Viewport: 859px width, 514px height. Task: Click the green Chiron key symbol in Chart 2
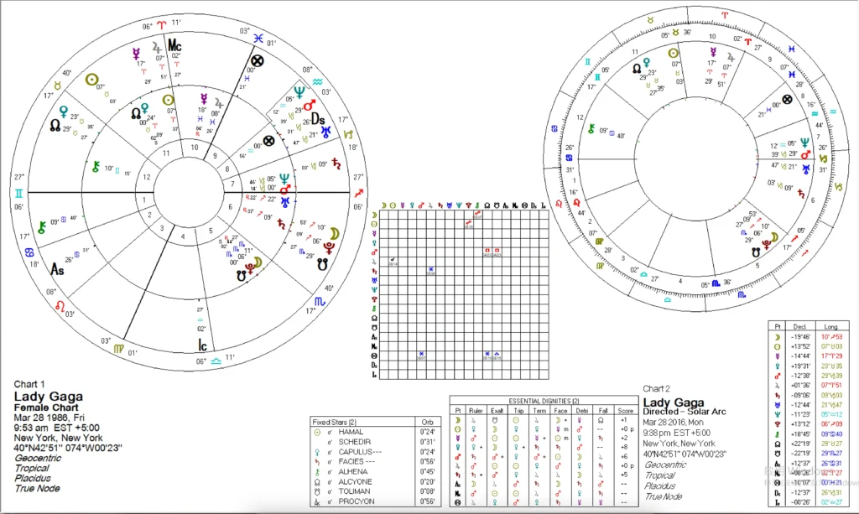(x=592, y=128)
